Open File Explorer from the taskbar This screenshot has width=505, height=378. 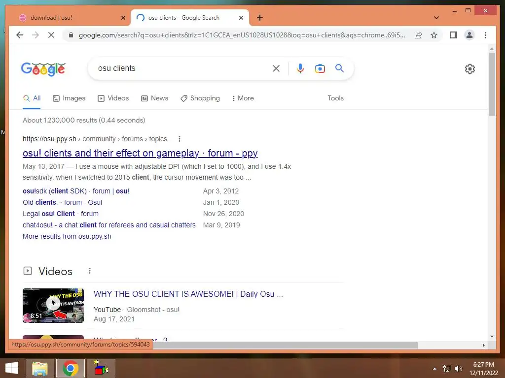click(39, 368)
